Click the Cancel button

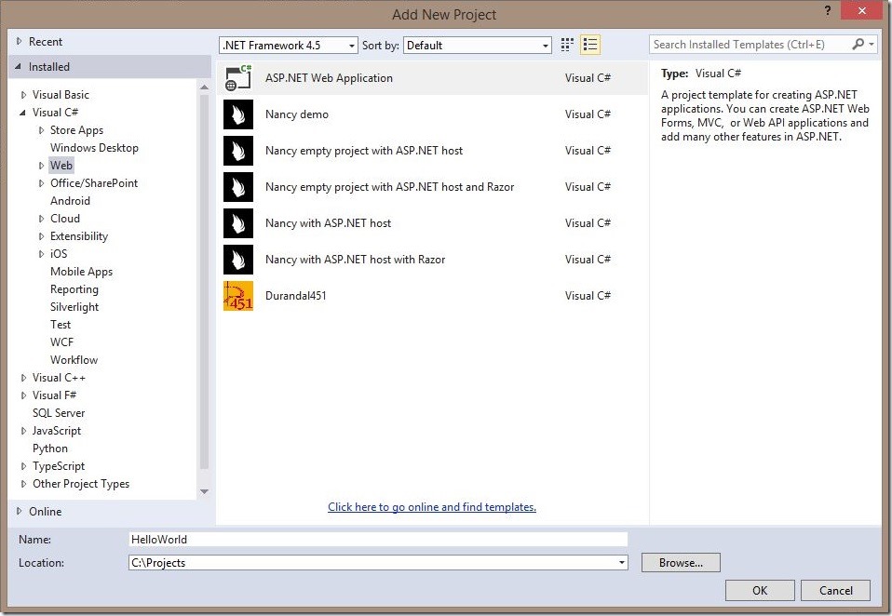[x=836, y=591]
